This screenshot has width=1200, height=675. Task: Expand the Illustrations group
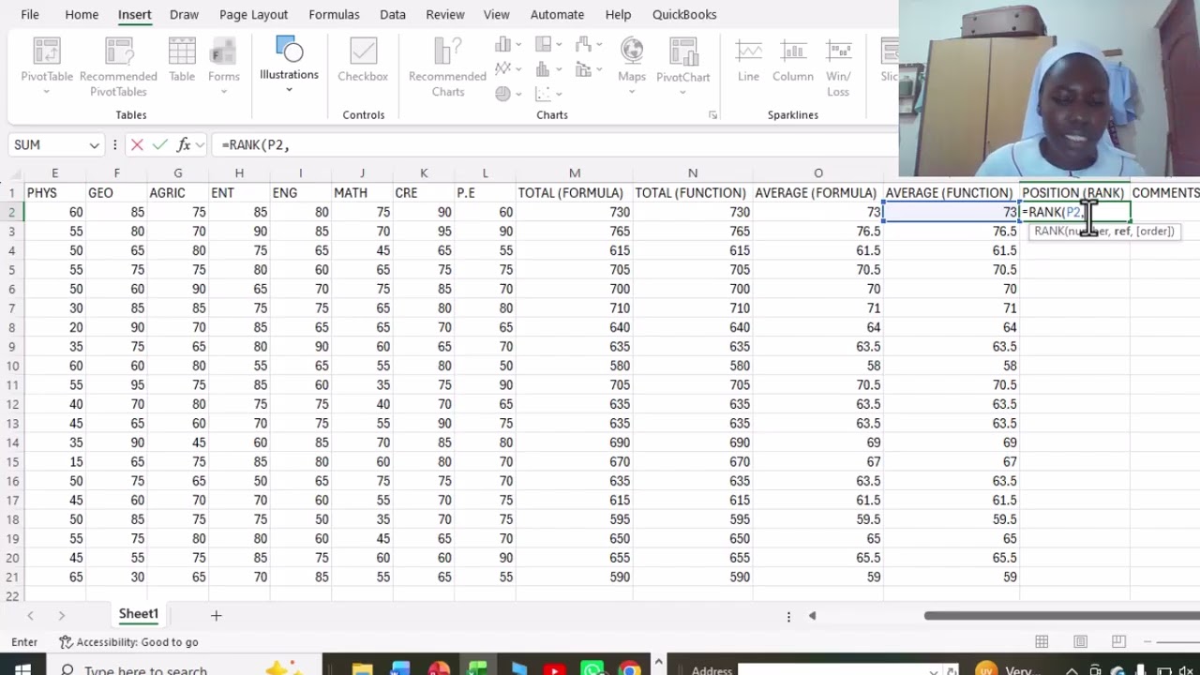coord(289,66)
